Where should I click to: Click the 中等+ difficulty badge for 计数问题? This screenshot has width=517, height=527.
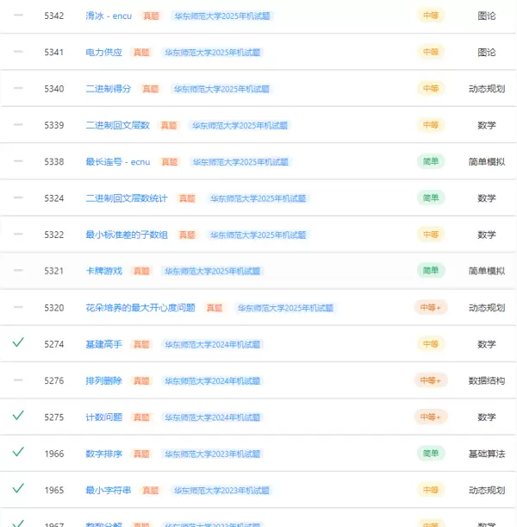click(x=431, y=417)
